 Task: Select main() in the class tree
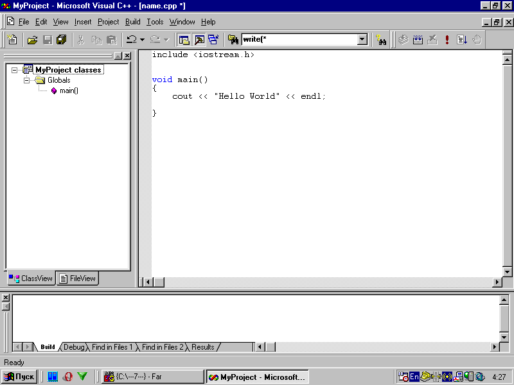69,90
